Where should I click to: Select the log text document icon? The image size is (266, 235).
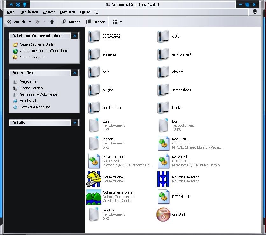[x=163, y=125]
